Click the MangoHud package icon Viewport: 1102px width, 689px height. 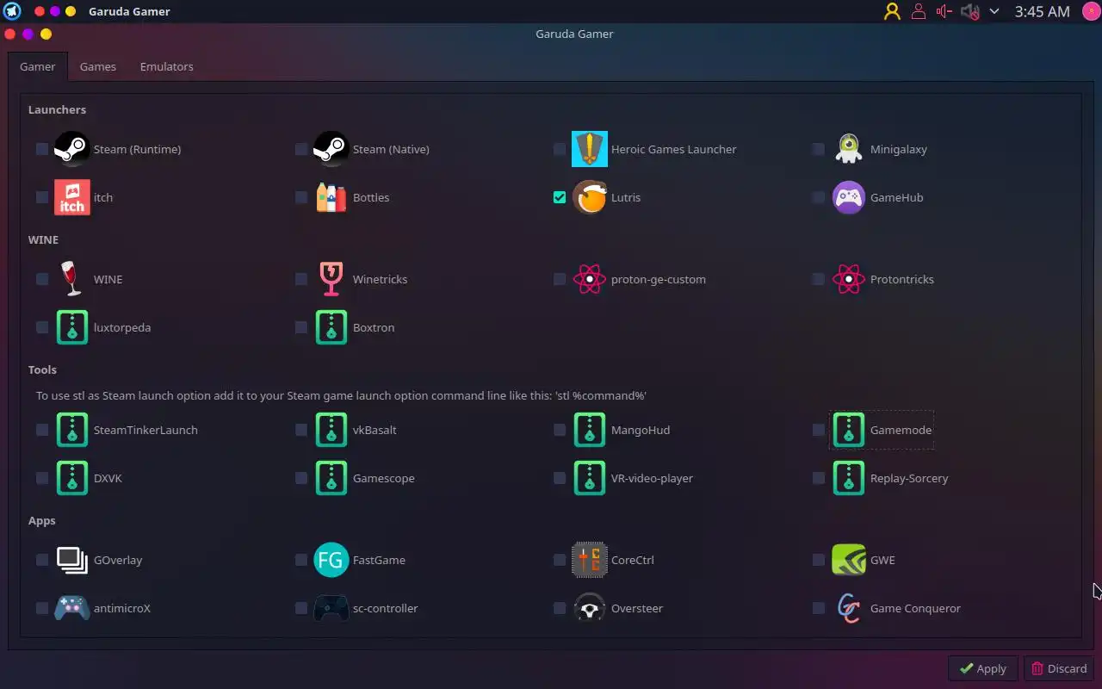click(x=590, y=430)
